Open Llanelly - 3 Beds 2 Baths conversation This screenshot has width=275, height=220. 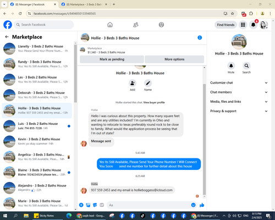click(37, 48)
